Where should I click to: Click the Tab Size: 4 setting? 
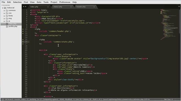point(168,99)
